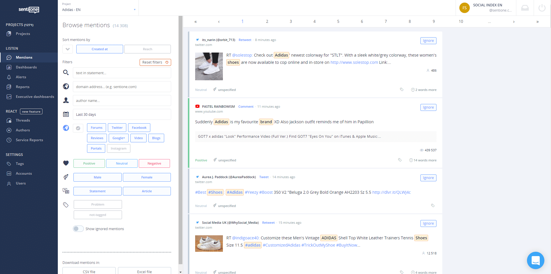
Task: Click the text in statement field
Action: pos(122,73)
